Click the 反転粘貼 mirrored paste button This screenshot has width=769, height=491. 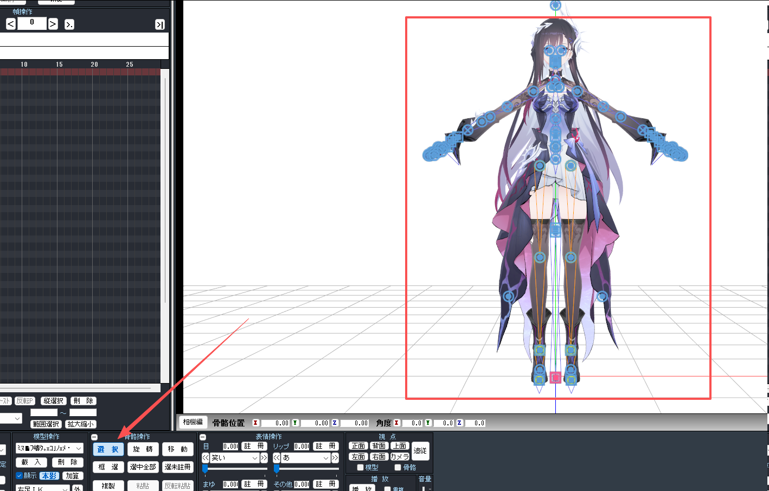(178, 486)
